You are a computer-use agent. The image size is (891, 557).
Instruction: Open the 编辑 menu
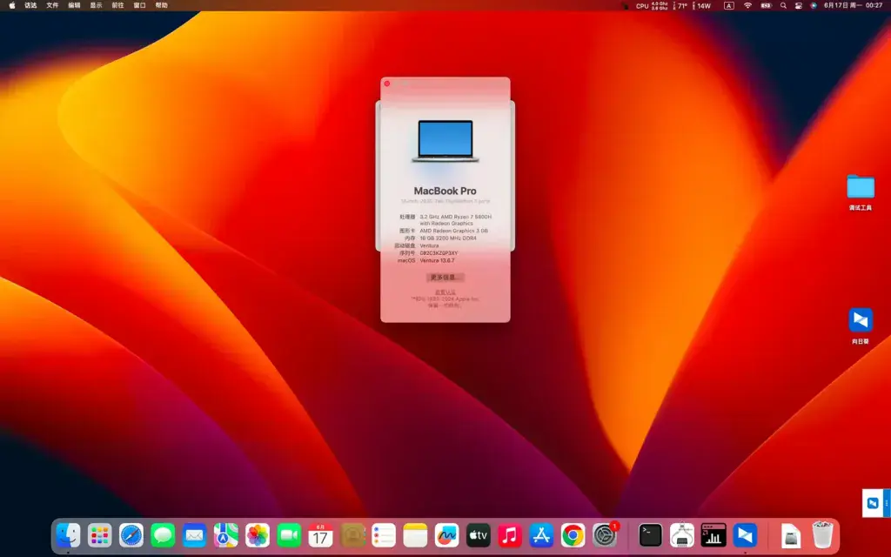[74, 5]
